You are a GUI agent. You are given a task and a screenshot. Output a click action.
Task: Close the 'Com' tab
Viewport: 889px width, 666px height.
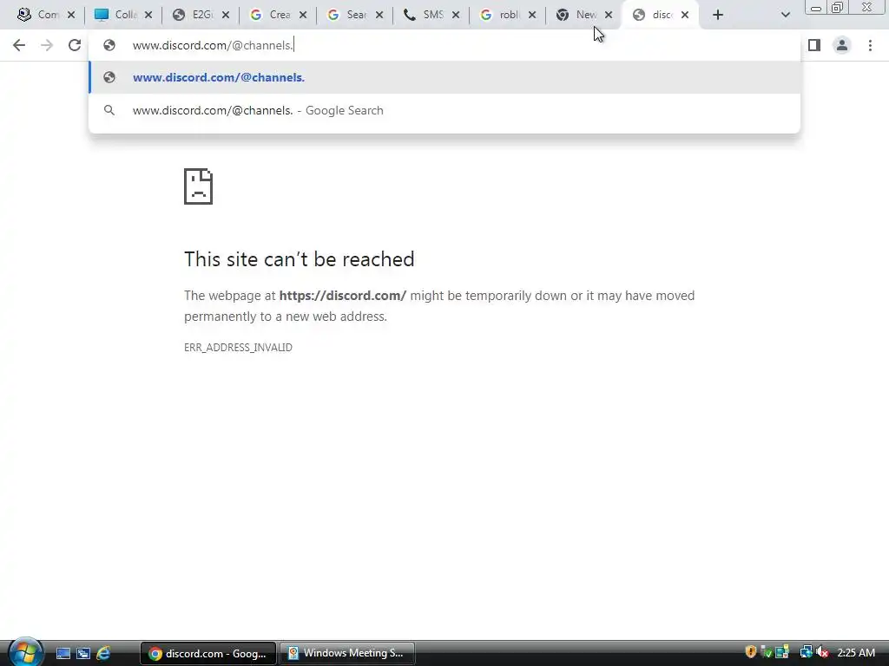tap(71, 16)
